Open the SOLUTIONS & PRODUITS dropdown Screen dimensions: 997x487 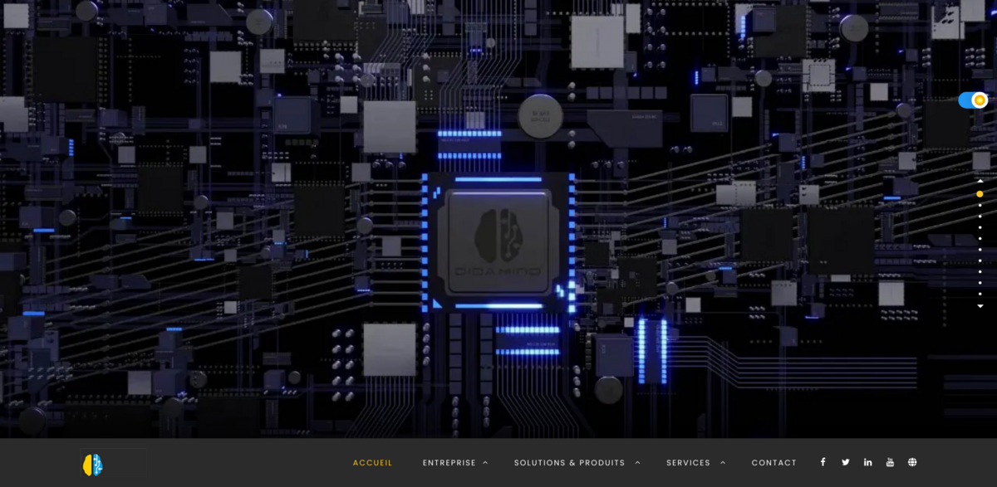pyautogui.click(x=637, y=463)
